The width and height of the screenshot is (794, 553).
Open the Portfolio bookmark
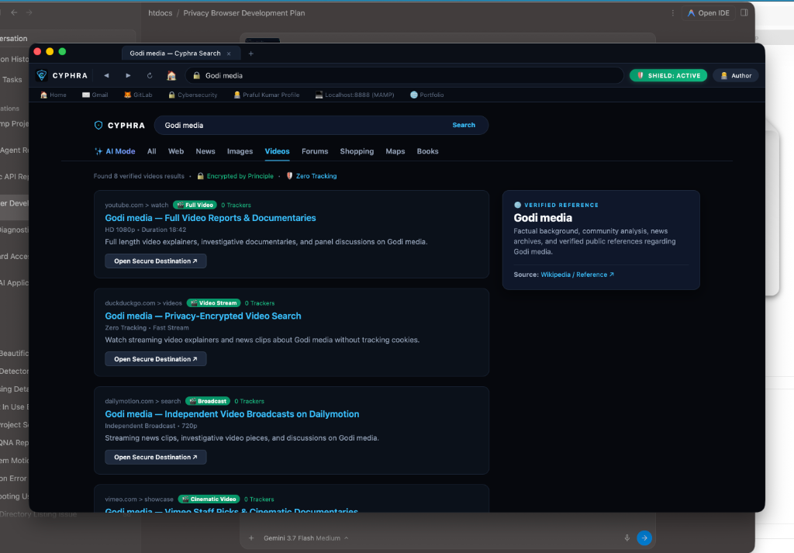pos(427,95)
